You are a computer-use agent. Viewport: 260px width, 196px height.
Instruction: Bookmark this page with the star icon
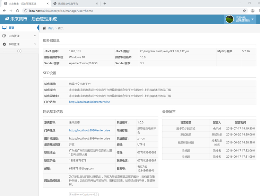tap(244, 11)
